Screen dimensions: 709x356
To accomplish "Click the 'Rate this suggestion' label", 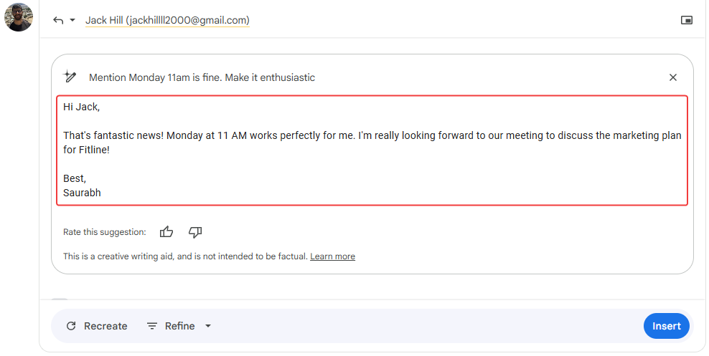I will pos(104,232).
